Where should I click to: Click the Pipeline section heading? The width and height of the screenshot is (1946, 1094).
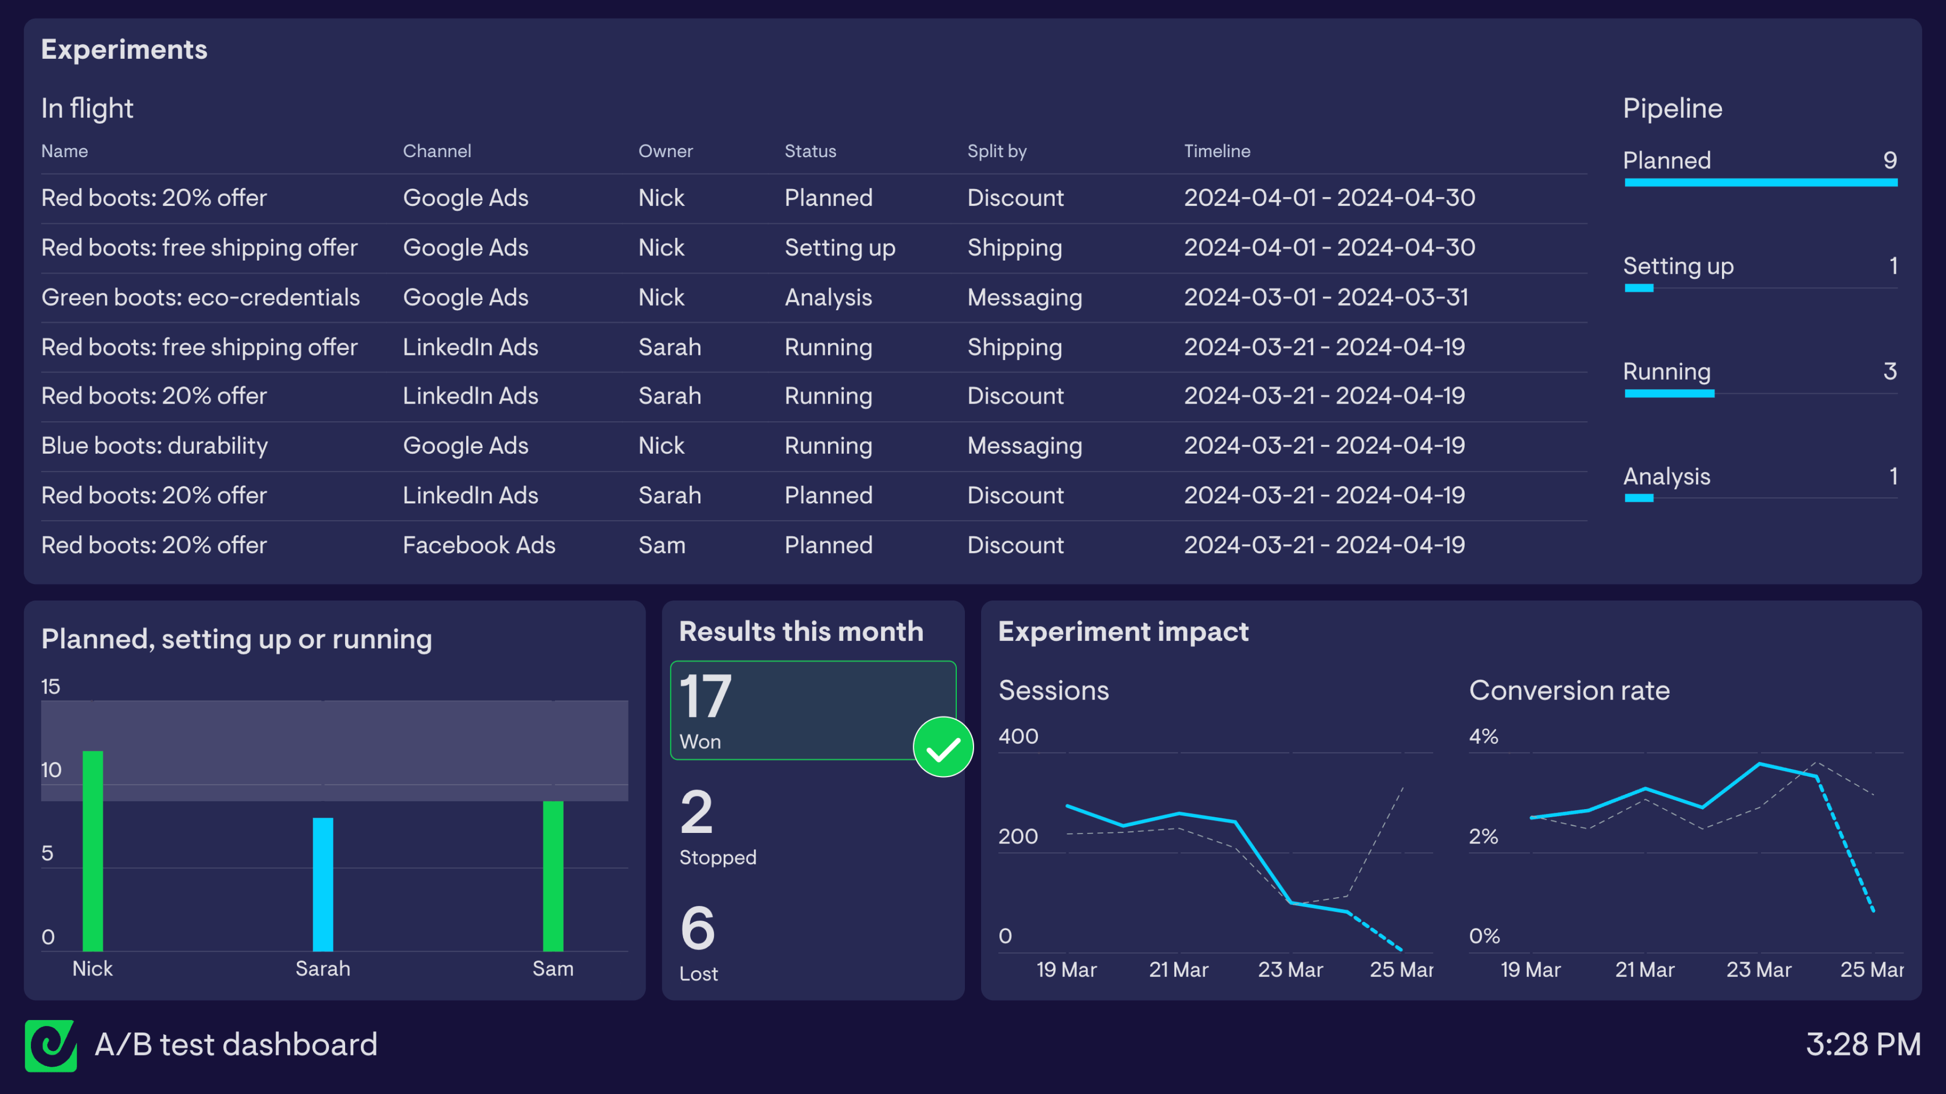1672,109
